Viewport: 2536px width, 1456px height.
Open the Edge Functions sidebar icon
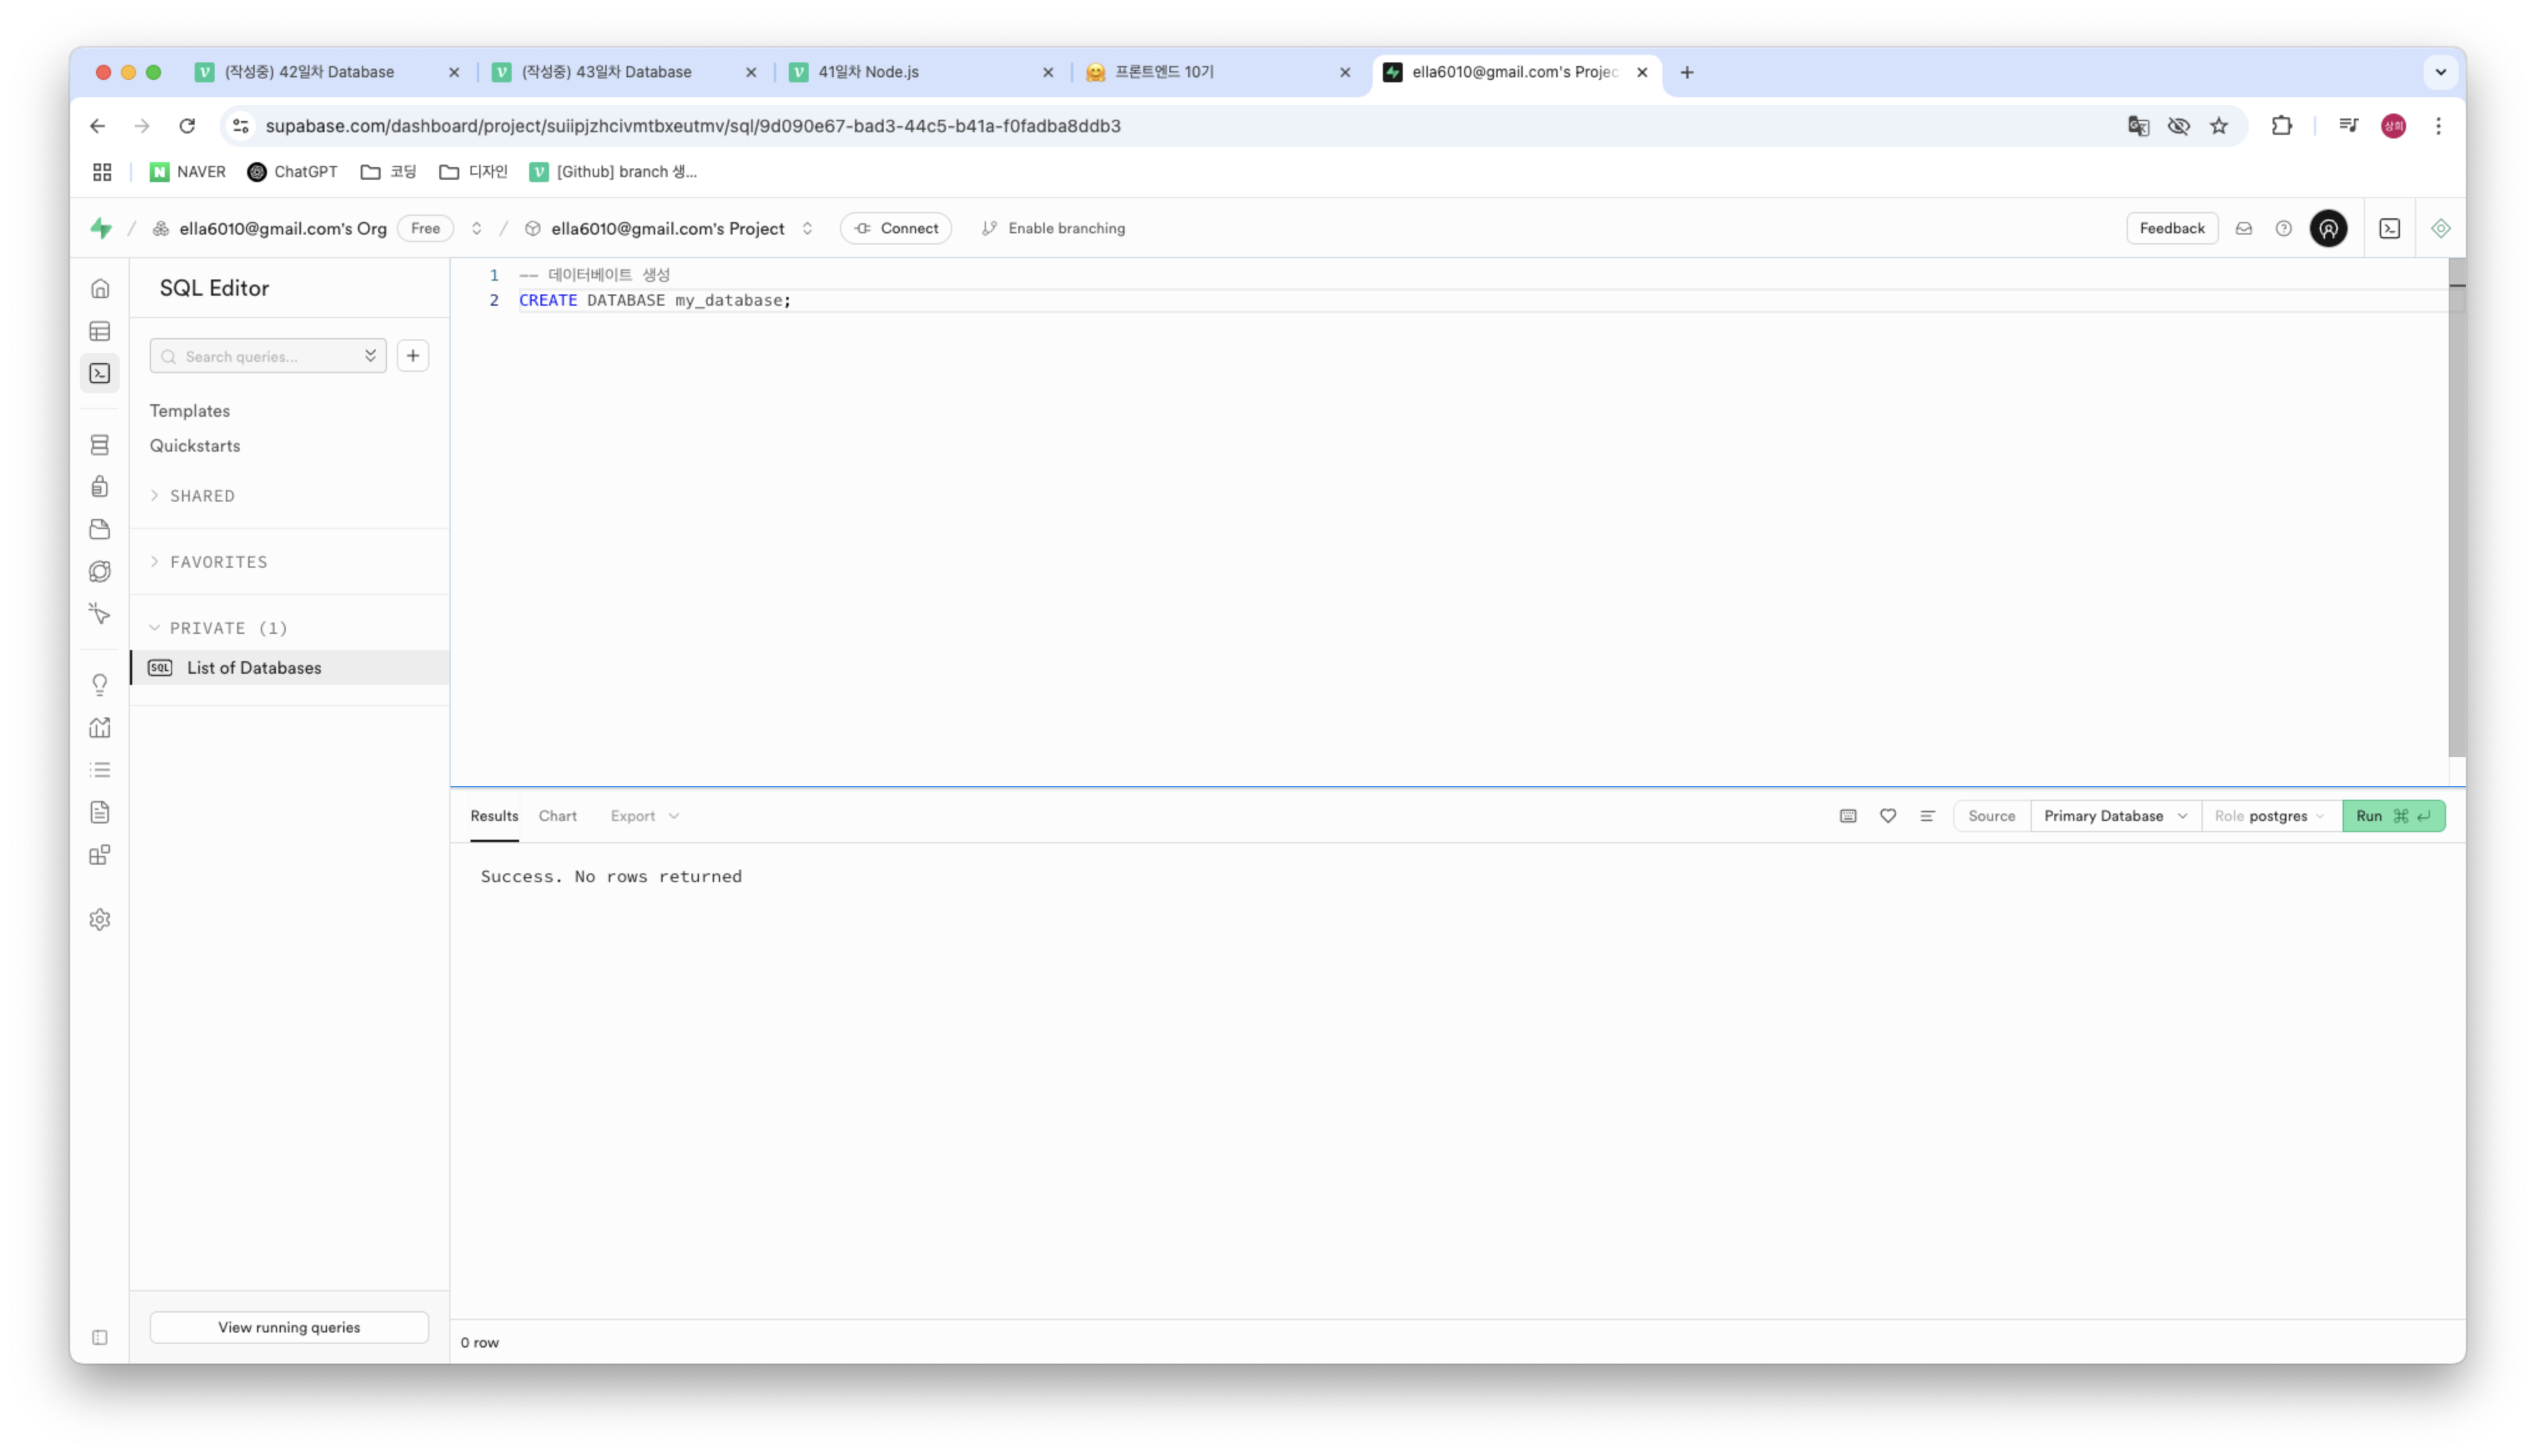click(x=100, y=571)
